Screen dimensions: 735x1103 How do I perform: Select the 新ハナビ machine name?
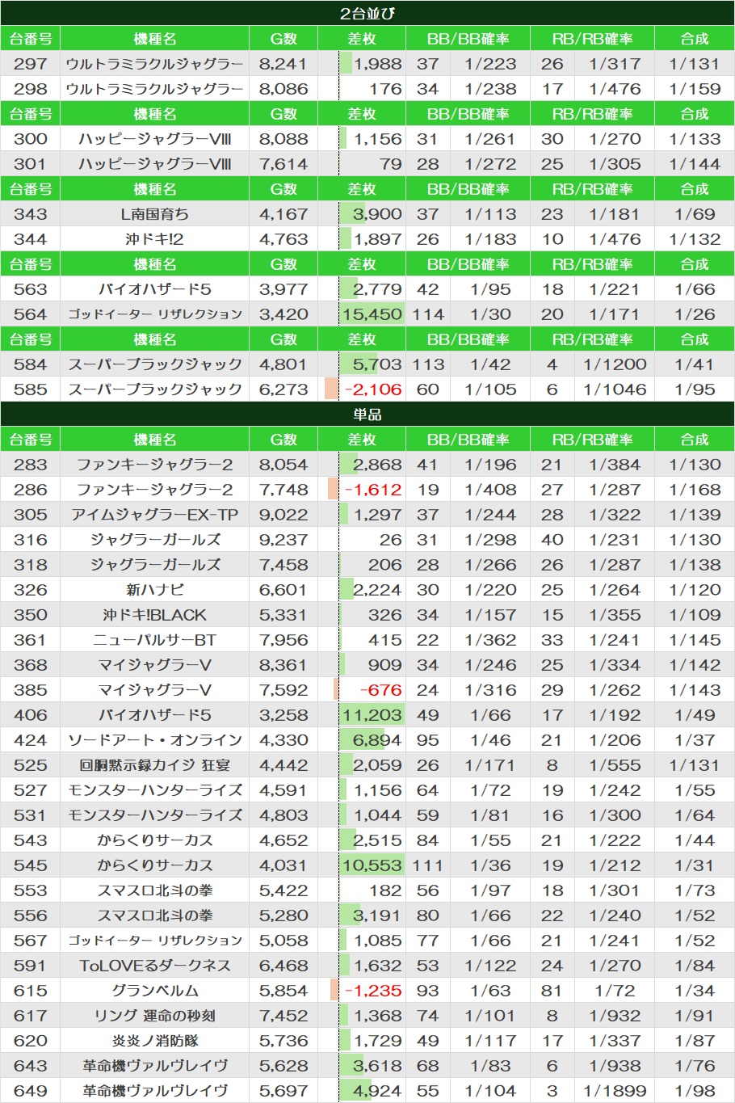click(x=154, y=590)
